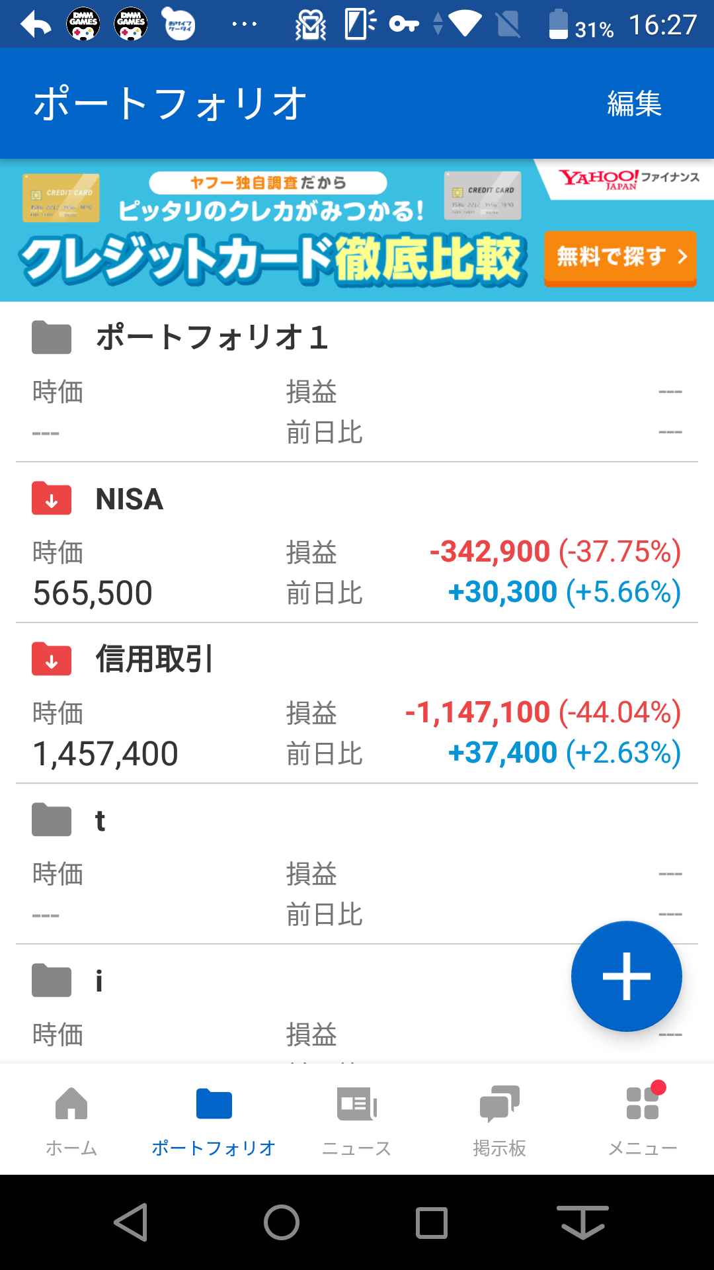
Task: Tap the 無料で探す orange ad button
Action: point(620,257)
